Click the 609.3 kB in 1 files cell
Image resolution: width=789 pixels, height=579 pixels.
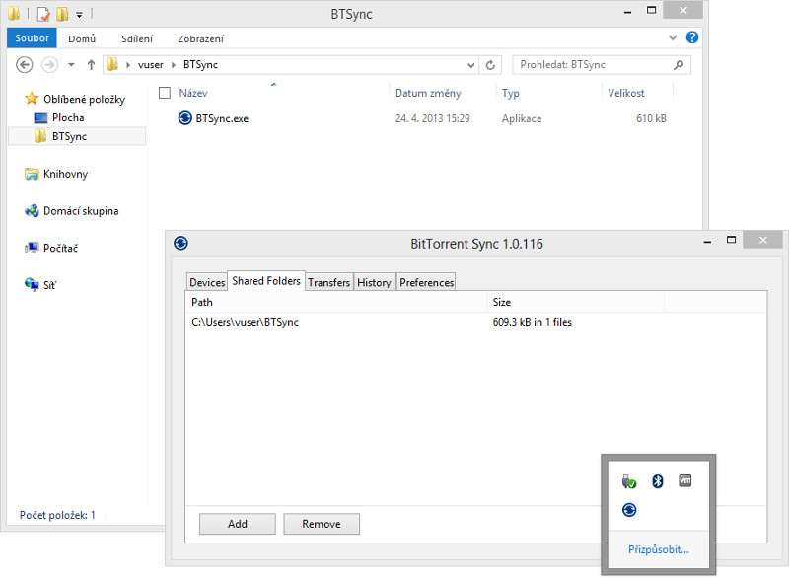[x=532, y=322]
